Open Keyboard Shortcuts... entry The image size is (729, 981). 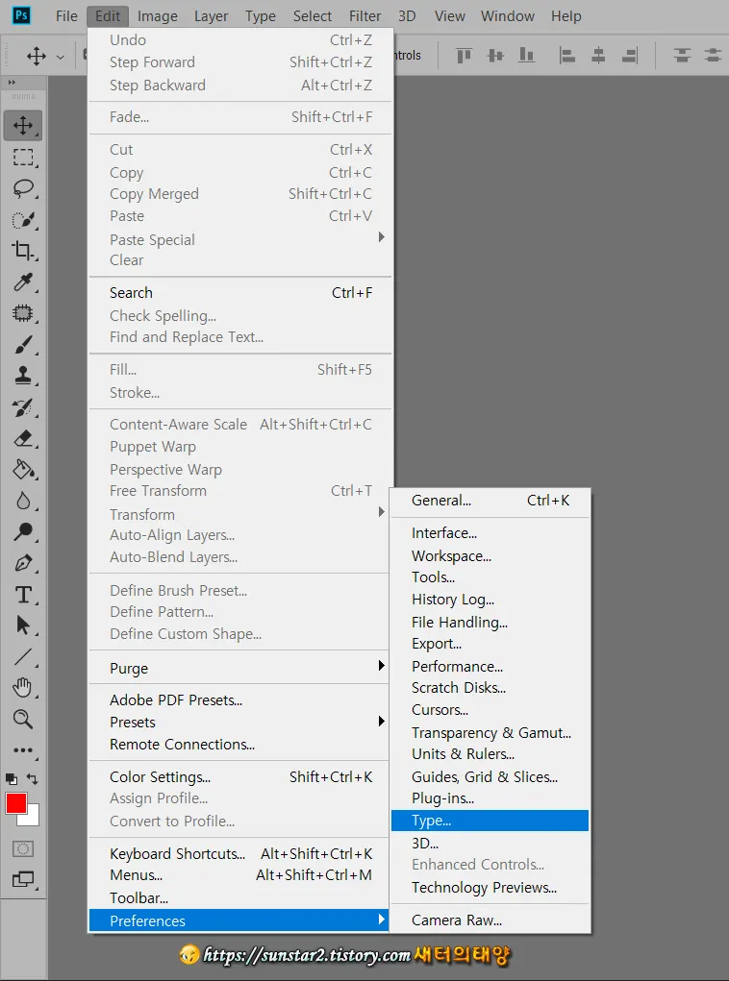(241, 854)
